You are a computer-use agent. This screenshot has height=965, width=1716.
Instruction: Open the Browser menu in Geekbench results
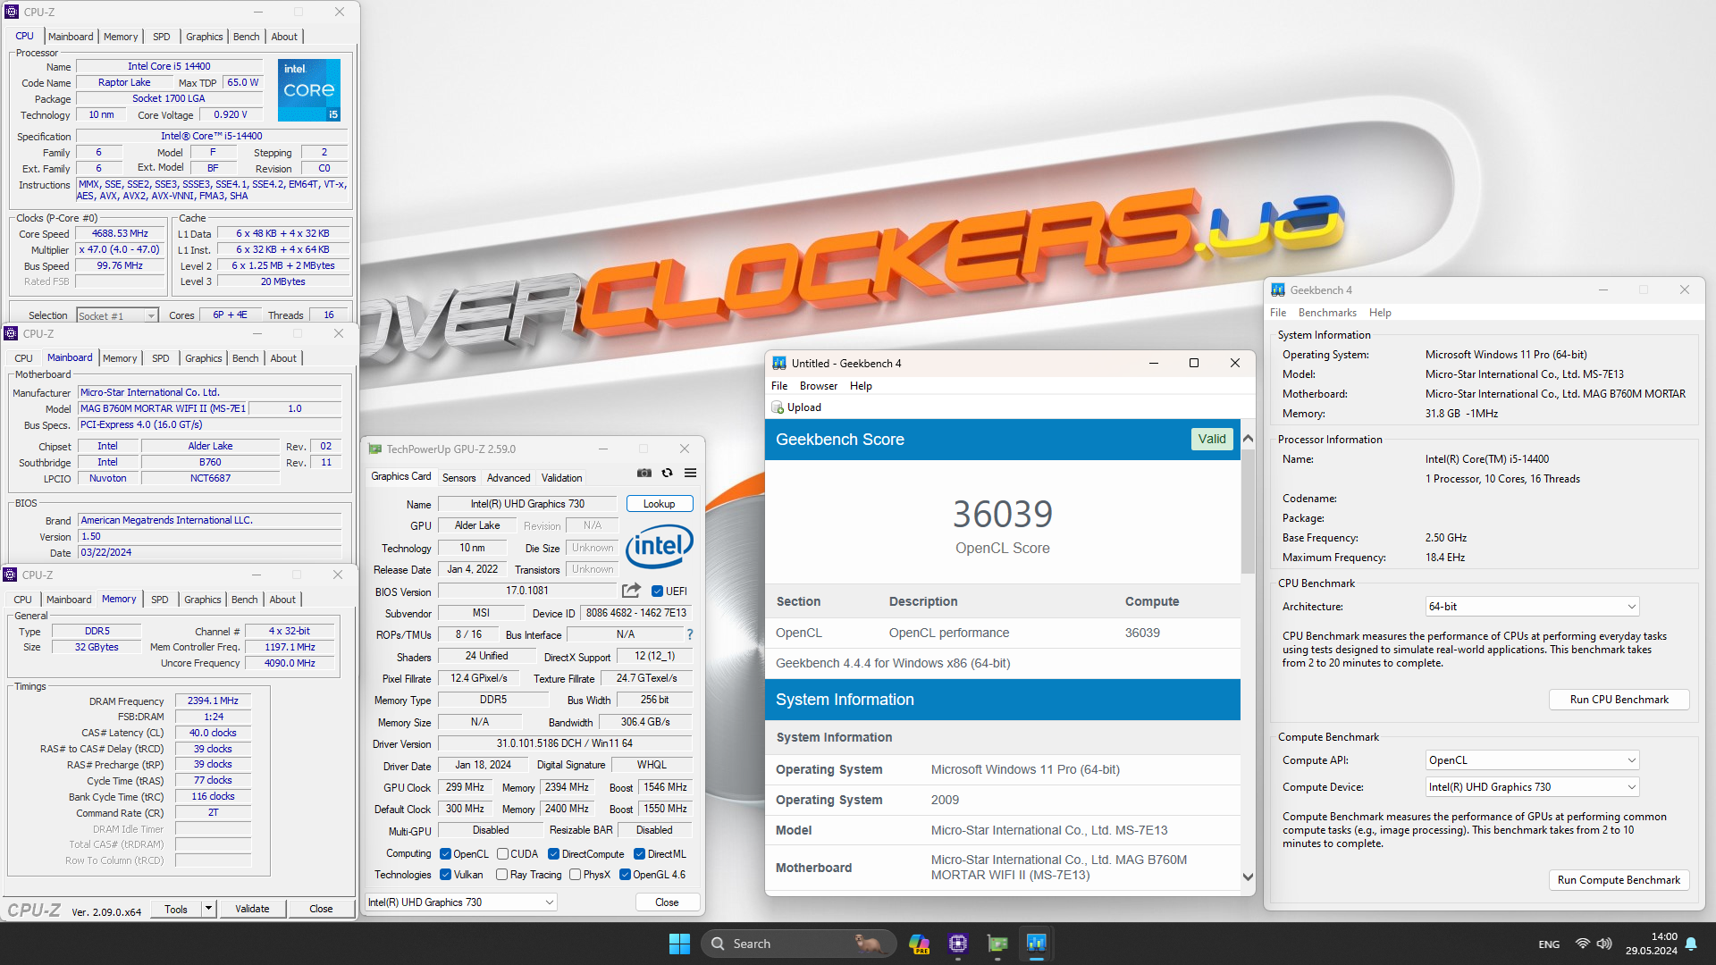tap(819, 386)
